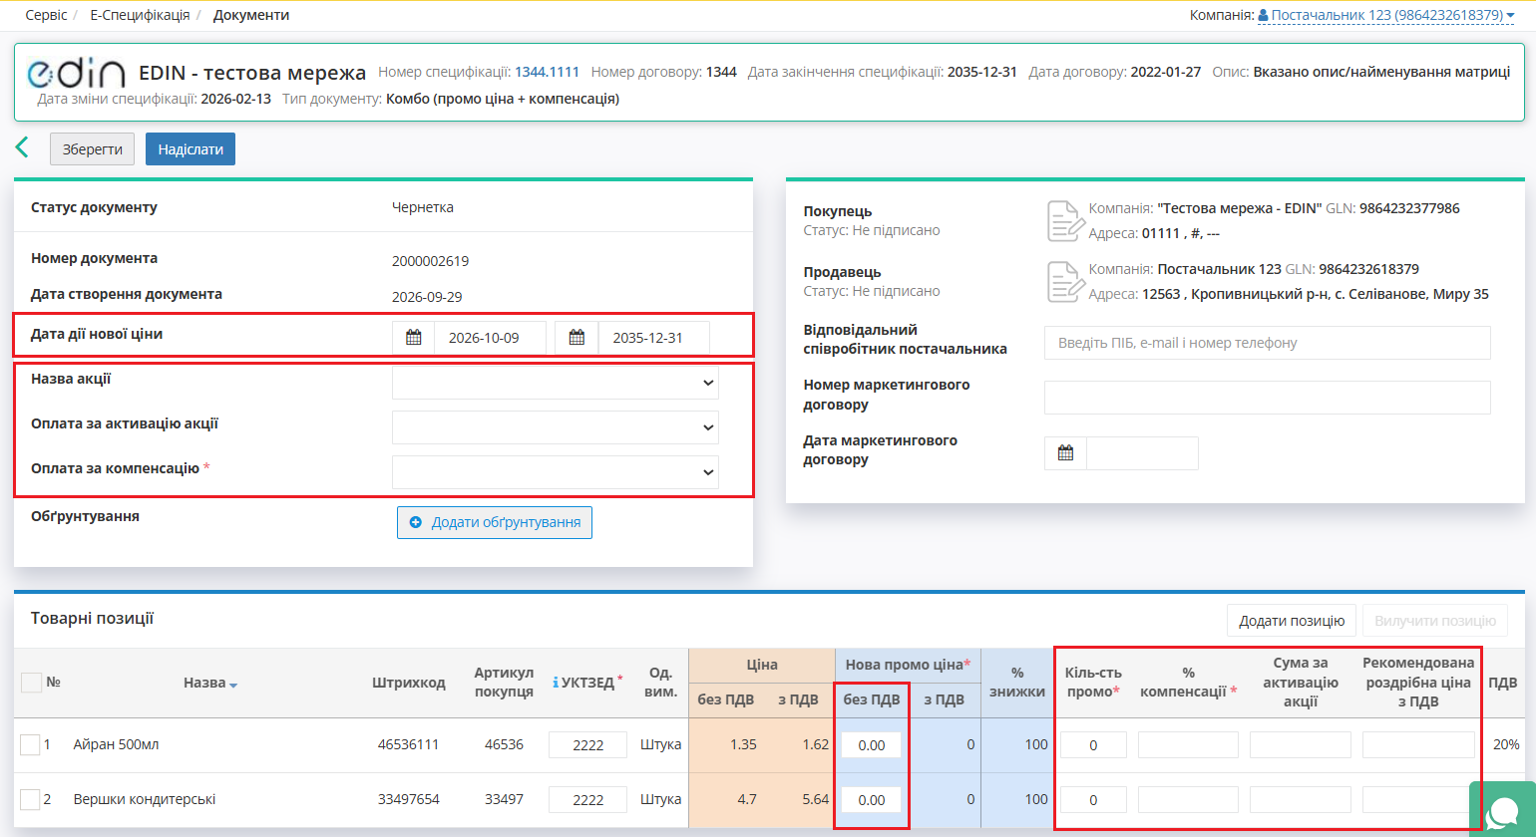Click recommended retail price field for Айран
Screen dimensions: 1536x837
pyautogui.click(x=1418, y=744)
